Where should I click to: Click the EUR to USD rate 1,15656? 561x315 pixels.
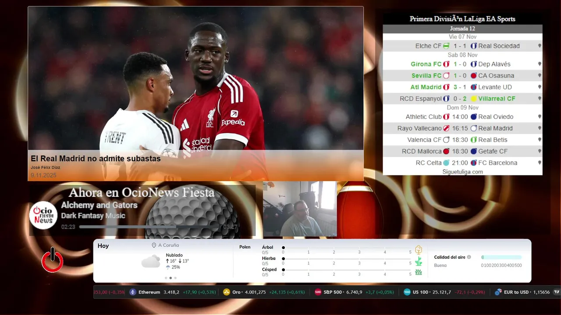point(542,292)
